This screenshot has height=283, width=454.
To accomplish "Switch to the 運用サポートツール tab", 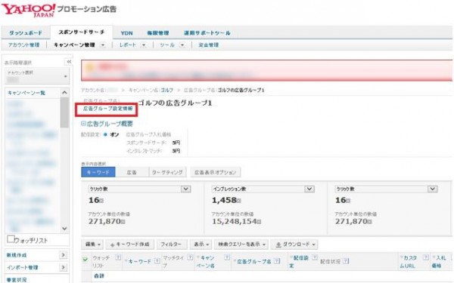I will pyautogui.click(x=207, y=33).
